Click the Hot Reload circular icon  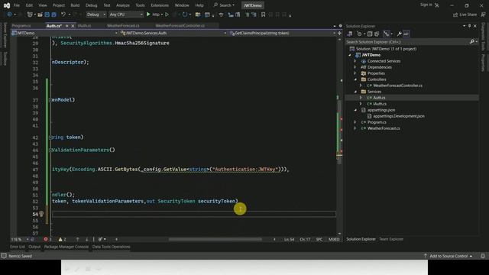pos(185,15)
